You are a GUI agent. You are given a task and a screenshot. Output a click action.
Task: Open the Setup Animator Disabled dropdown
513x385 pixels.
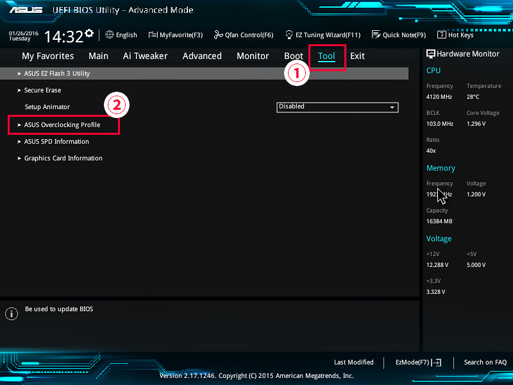(337, 107)
